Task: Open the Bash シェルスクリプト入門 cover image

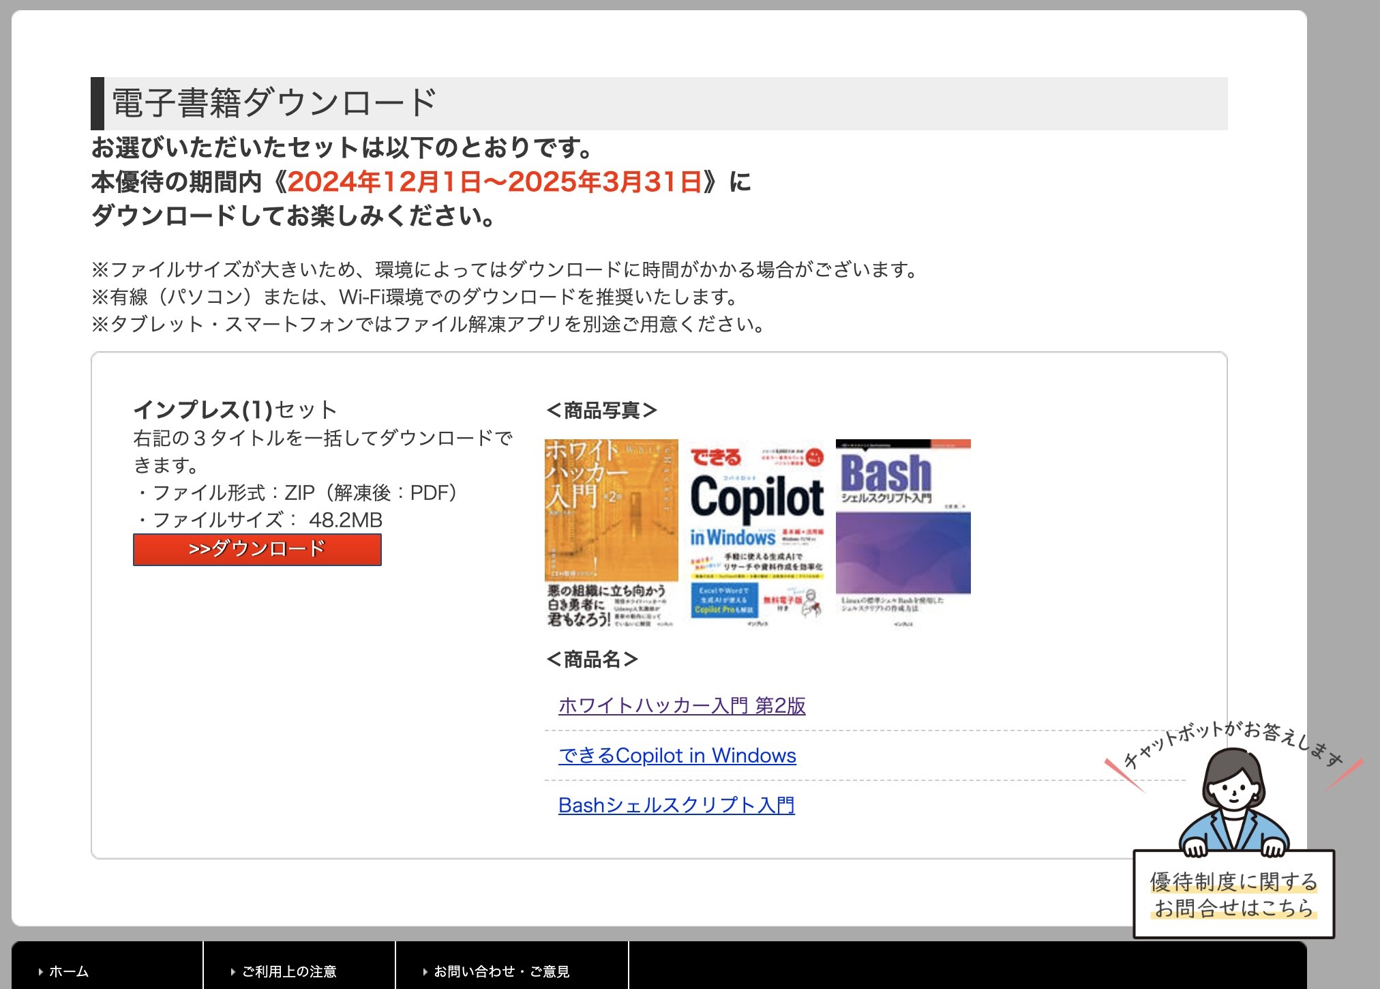Action: [903, 533]
